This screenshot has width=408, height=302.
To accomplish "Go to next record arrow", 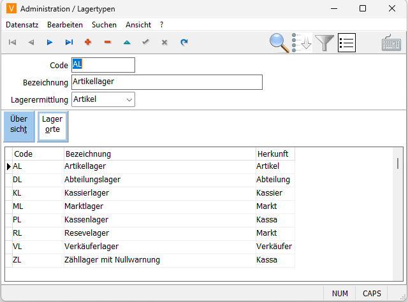I will click(x=50, y=42).
